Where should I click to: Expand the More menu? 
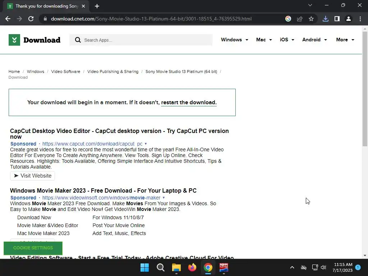click(345, 40)
